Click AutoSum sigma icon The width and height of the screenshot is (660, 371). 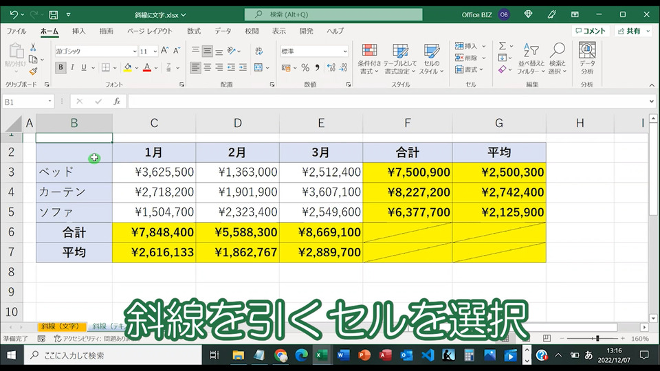502,46
